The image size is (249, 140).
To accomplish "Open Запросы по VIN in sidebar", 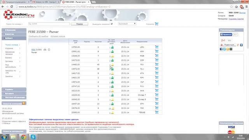I will tap(11, 72).
